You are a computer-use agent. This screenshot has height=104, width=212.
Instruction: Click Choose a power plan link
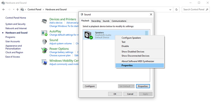pos(60,55)
